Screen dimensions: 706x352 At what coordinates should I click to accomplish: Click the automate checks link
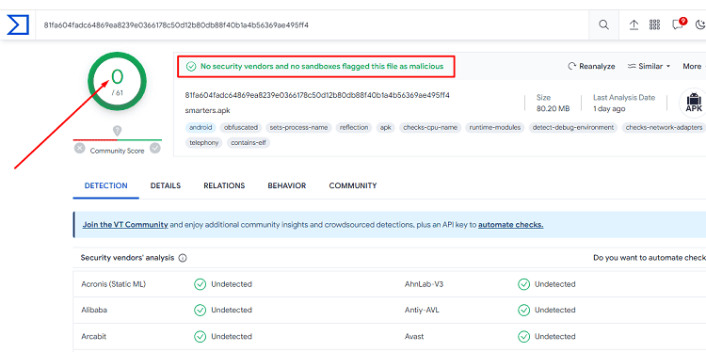point(510,225)
